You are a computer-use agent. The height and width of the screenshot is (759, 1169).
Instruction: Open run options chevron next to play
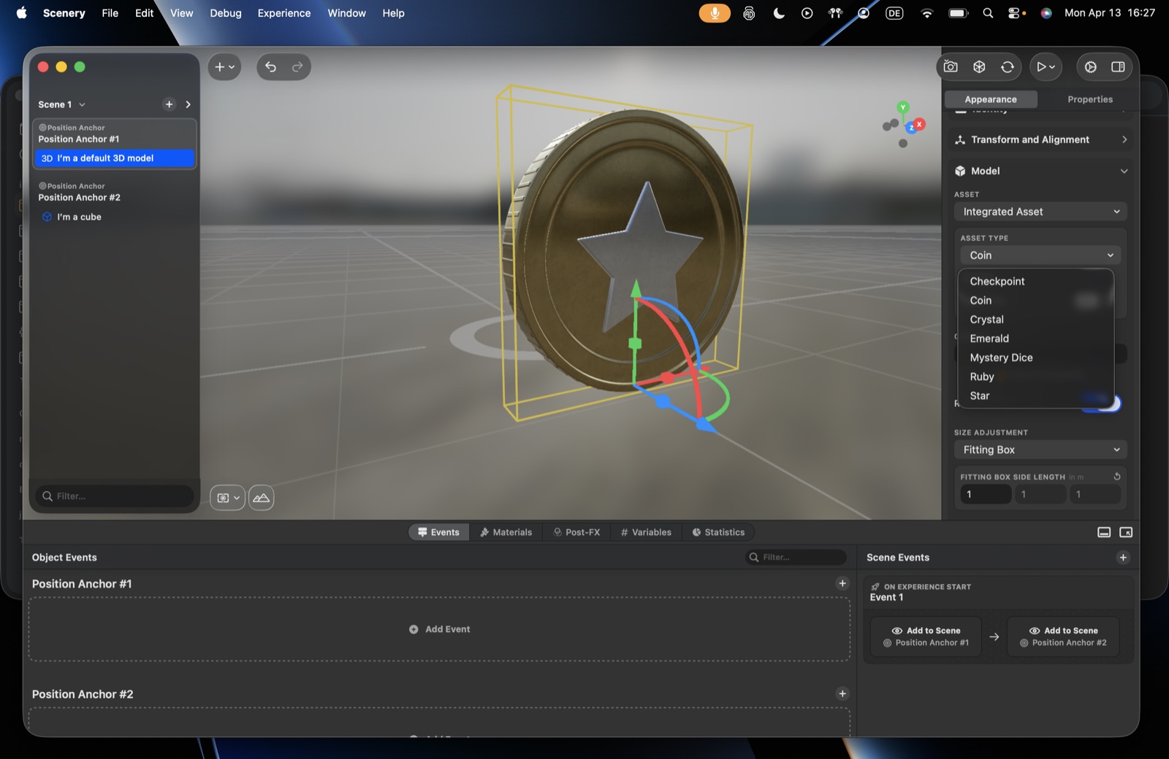(1052, 66)
